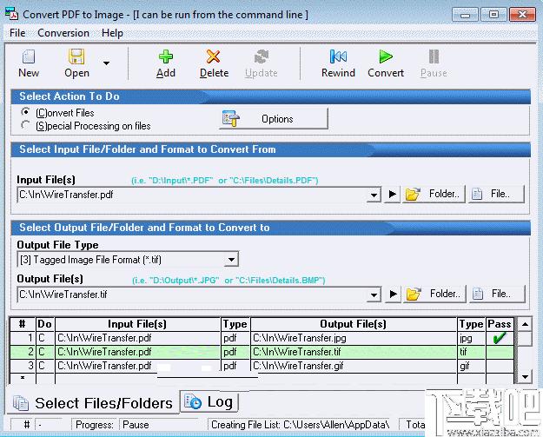Click the Update toolbar icon

pos(262,56)
